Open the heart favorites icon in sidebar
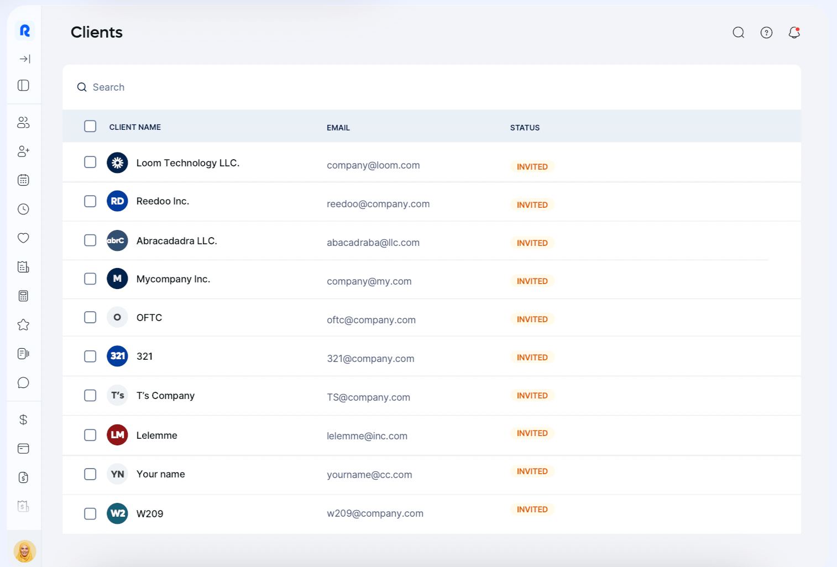The width and height of the screenshot is (837, 567). [x=23, y=238]
